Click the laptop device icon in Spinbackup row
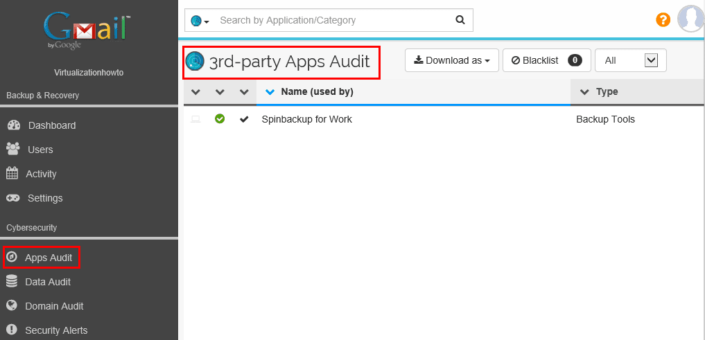705x340 pixels. coord(195,119)
